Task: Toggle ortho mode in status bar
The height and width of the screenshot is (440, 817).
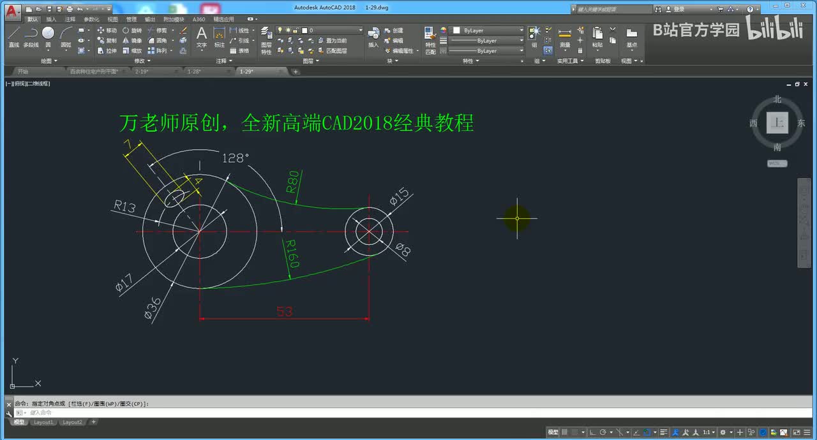Action: (592, 432)
